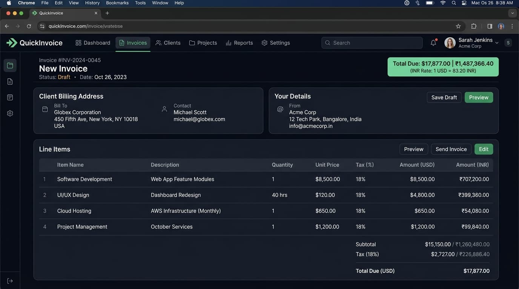Click the green Preview button in Your Details

[479, 97]
